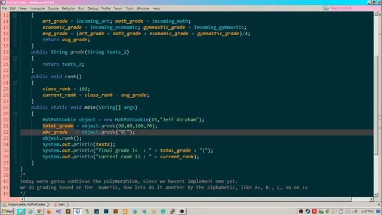The width and height of the screenshot is (382, 215).
Task: Click the vertical scrollbar down arrow
Action: coord(375,195)
